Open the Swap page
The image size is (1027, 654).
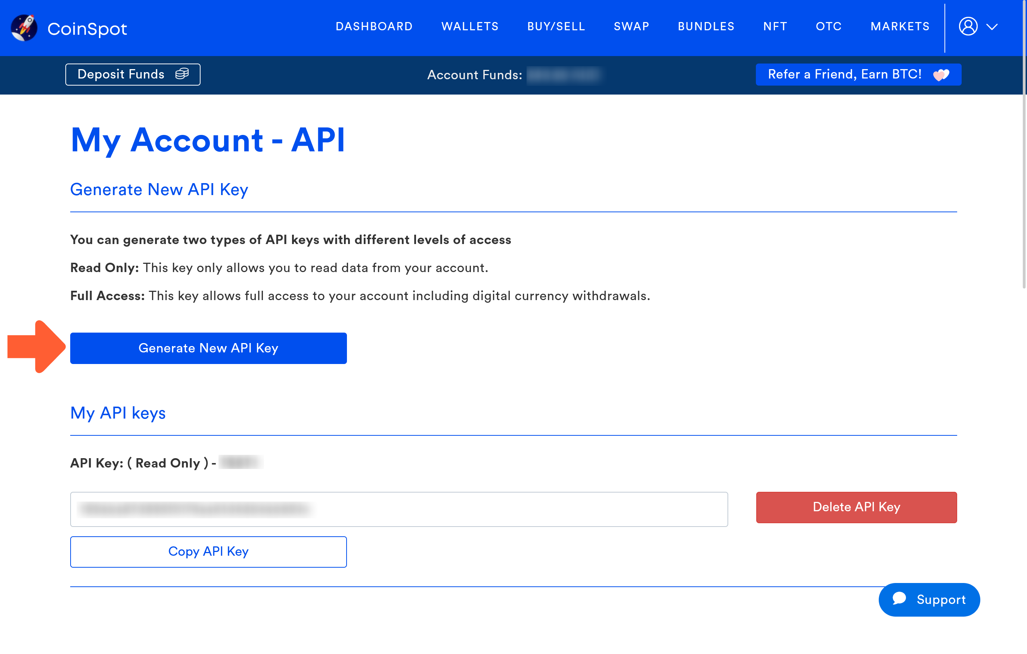pos(631,27)
